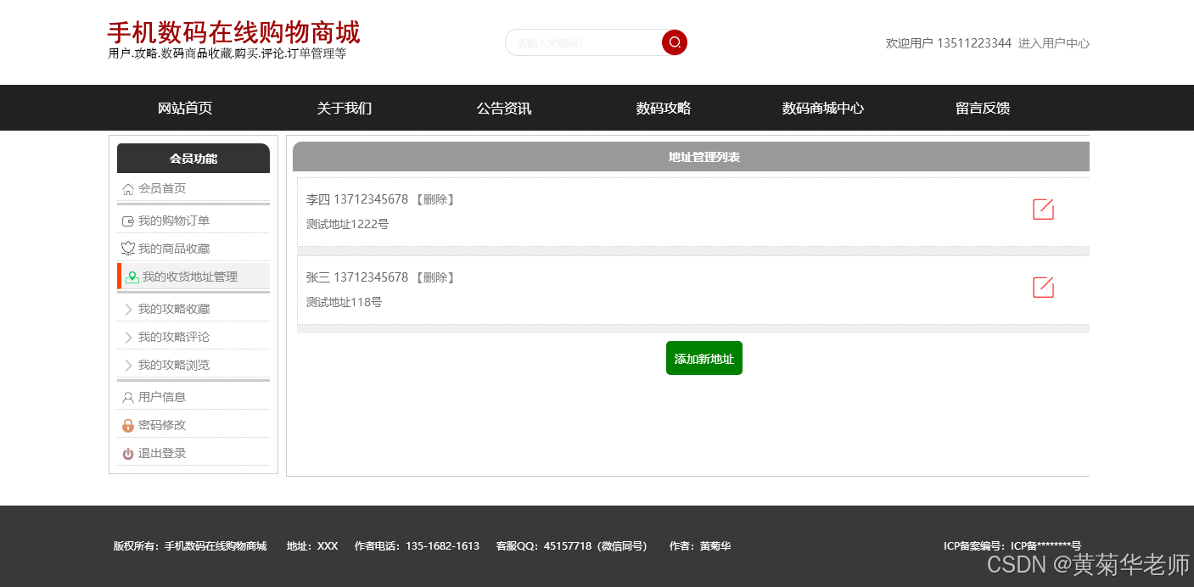1194x587 pixels.
Task: Click the lock icon beside 密码修改
Action: click(x=128, y=425)
